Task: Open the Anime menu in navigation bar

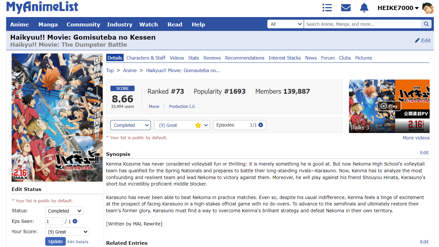Action: point(19,24)
